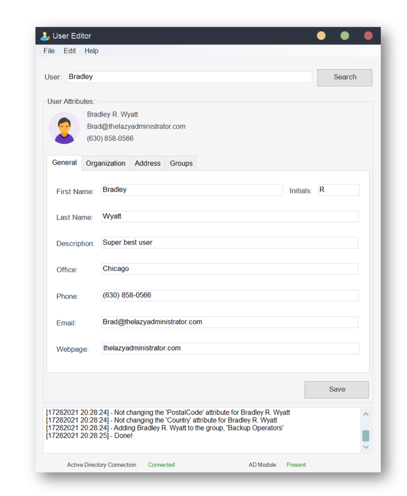Viewport: 407px width, 496px height.
Task: Click the 'Active Directory Connection:' label
Action: 102,465
